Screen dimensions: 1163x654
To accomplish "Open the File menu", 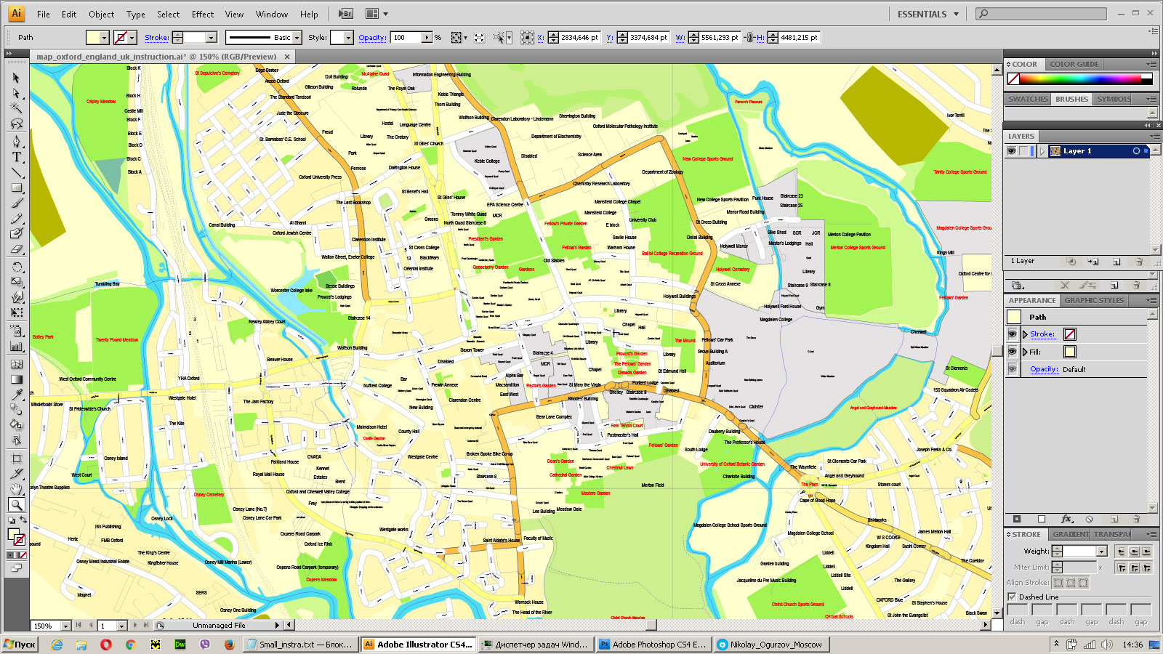I will tap(44, 14).
